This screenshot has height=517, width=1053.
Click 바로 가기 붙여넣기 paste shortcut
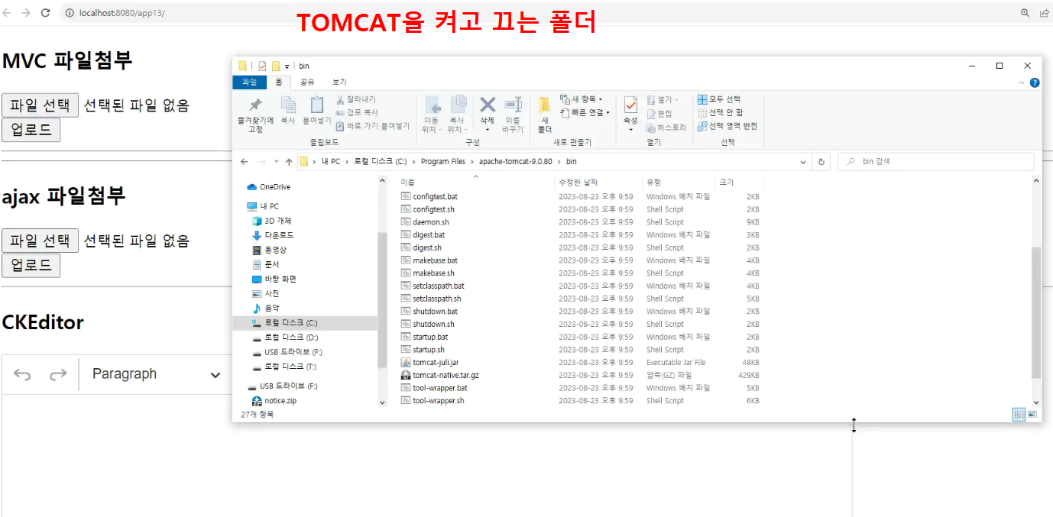click(372, 126)
